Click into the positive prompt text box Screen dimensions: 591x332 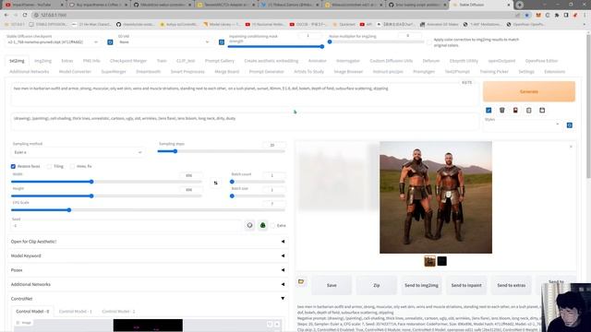click(x=245, y=94)
